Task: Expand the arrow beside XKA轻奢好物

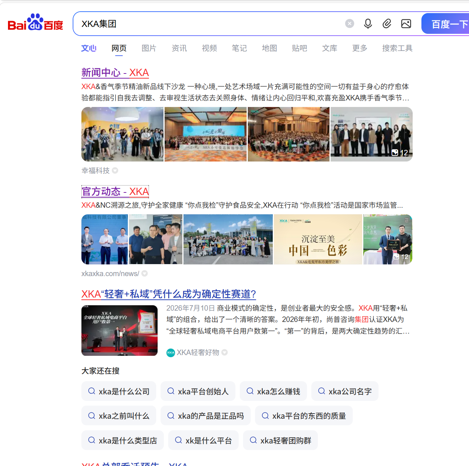Action: pyautogui.click(x=225, y=352)
